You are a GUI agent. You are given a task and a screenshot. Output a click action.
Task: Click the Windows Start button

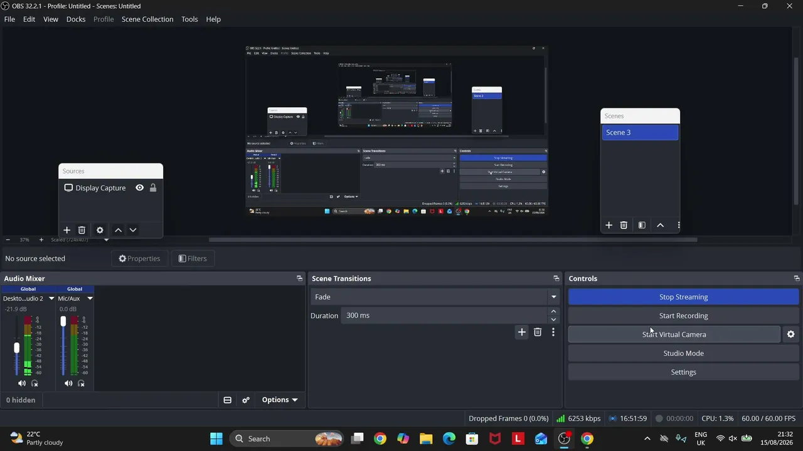point(216,438)
